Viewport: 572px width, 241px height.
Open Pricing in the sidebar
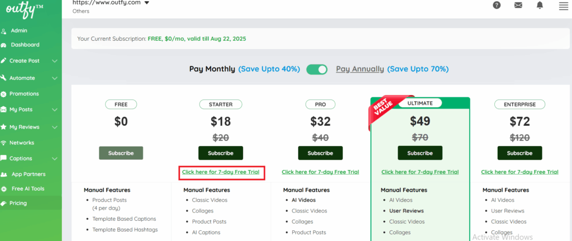click(18, 203)
